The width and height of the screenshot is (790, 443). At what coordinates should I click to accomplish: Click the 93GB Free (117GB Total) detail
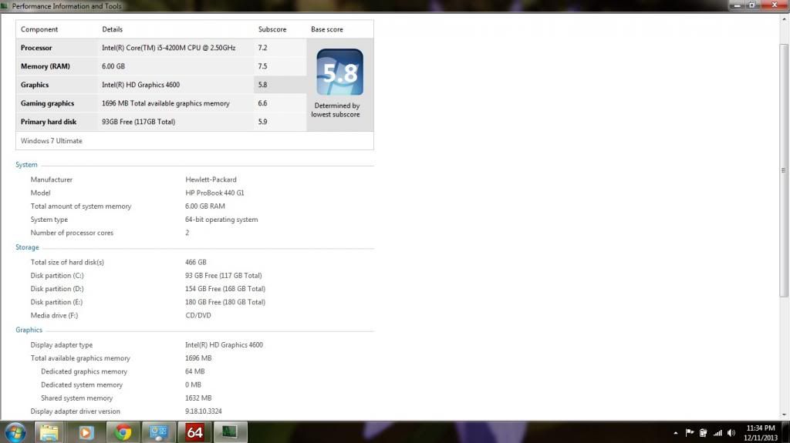[139, 122]
